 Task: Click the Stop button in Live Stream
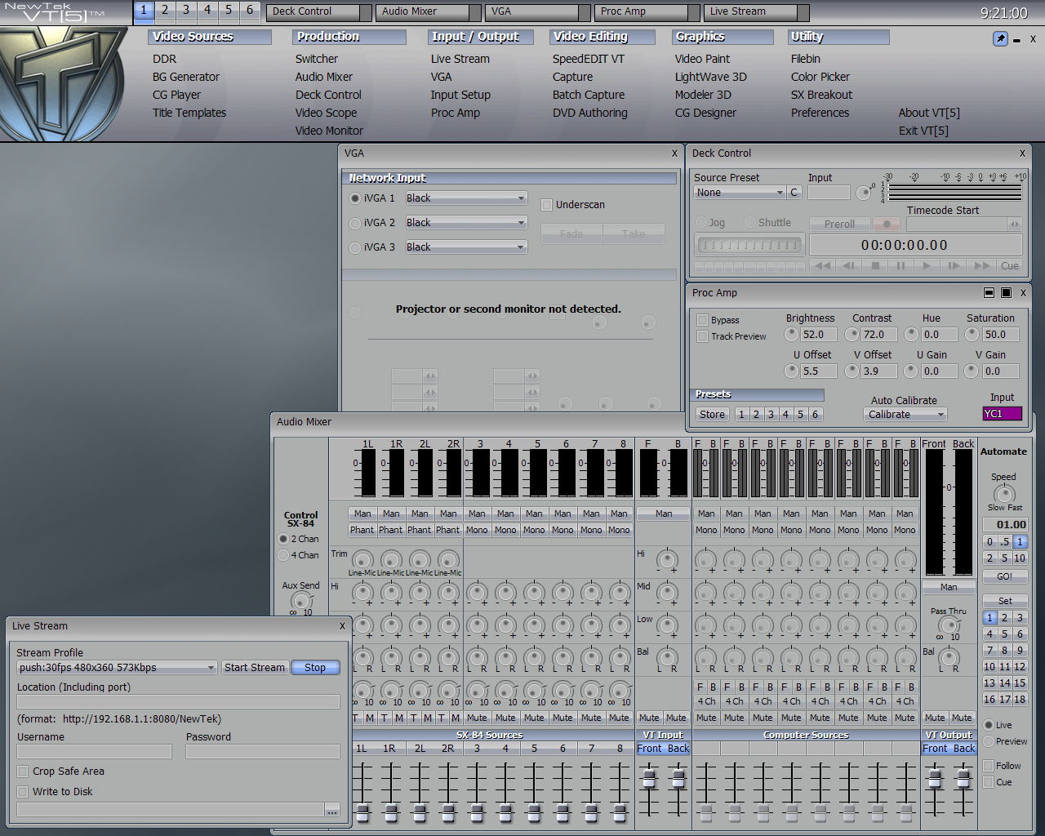pyautogui.click(x=315, y=668)
